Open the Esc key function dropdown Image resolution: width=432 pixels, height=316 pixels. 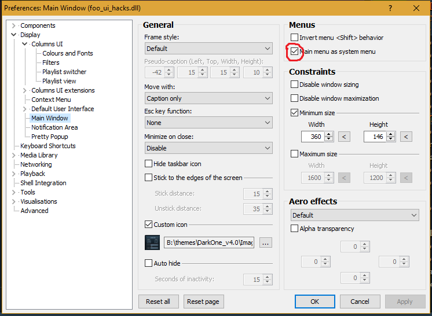[x=208, y=123]
